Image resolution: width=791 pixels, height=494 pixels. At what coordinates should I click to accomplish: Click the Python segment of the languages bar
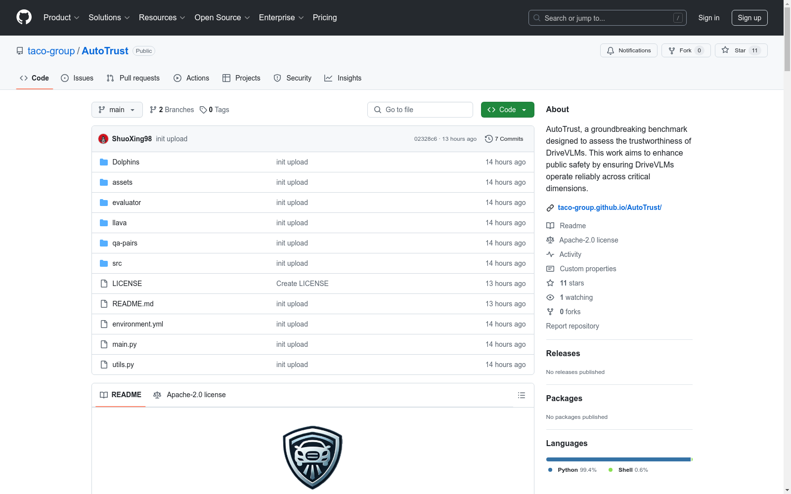(617, 459)
